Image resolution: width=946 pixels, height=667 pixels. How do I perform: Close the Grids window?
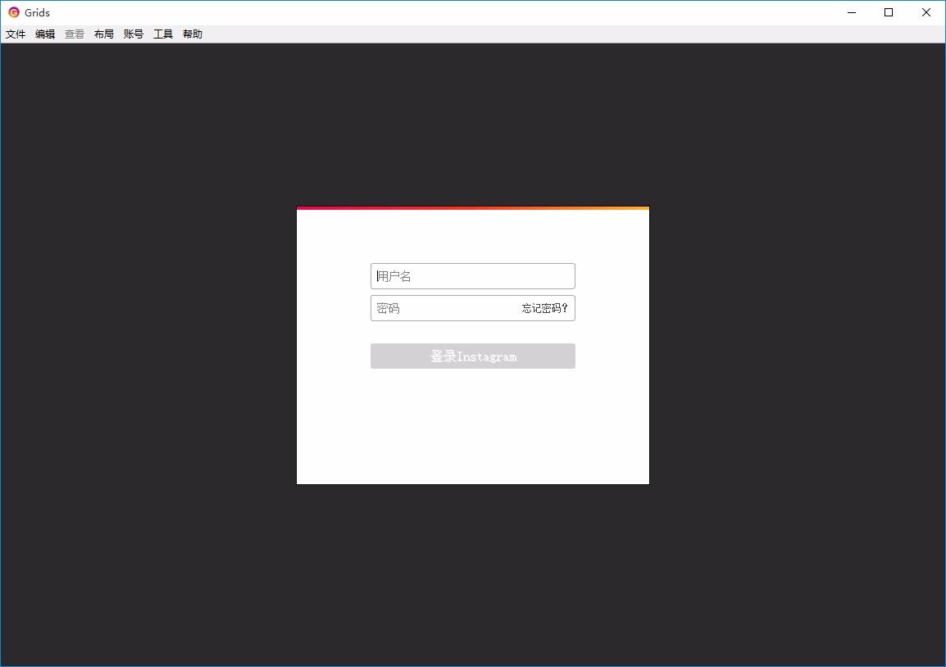[x=926, y=12]
